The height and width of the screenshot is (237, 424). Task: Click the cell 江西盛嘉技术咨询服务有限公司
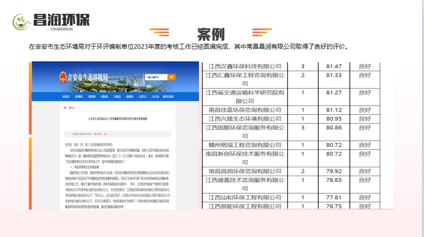245,184
